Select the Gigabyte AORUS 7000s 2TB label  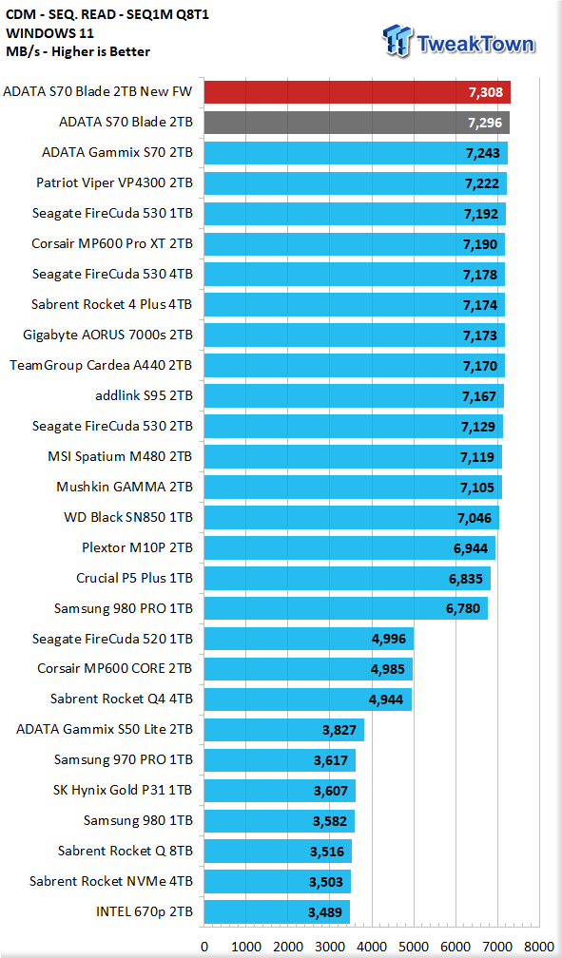click(107, 335)
